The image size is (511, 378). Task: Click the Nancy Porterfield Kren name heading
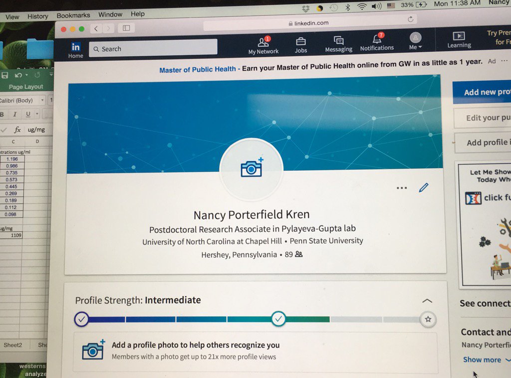[x=252, y=215]
